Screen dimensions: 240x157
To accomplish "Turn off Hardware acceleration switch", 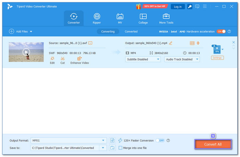I will (221, 31).
